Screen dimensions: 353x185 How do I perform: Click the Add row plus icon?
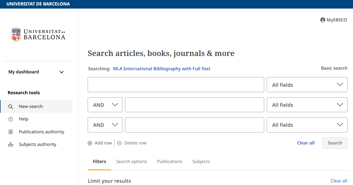90,143
